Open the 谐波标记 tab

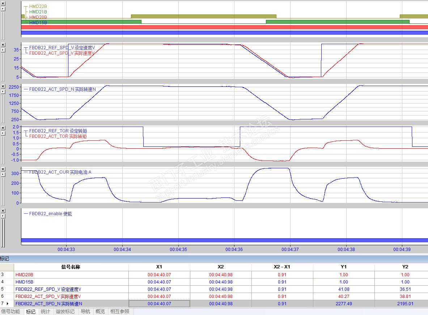click(65, 311)
